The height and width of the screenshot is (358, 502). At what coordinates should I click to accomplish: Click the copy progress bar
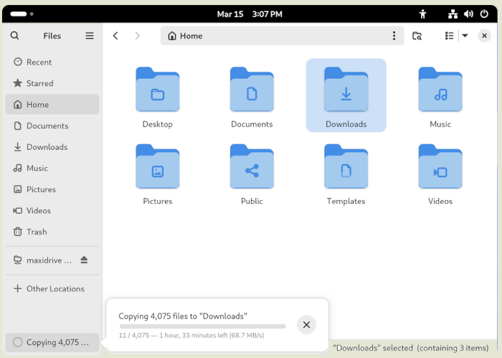(202, 326)
